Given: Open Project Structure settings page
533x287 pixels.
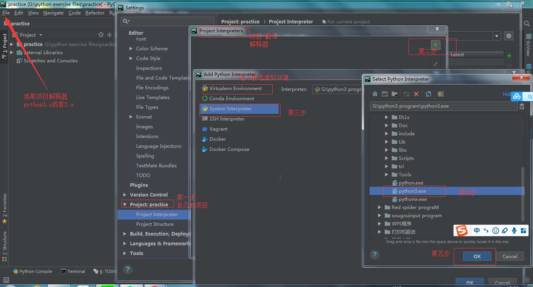Looking at the screenshot, I should [155, 224].
